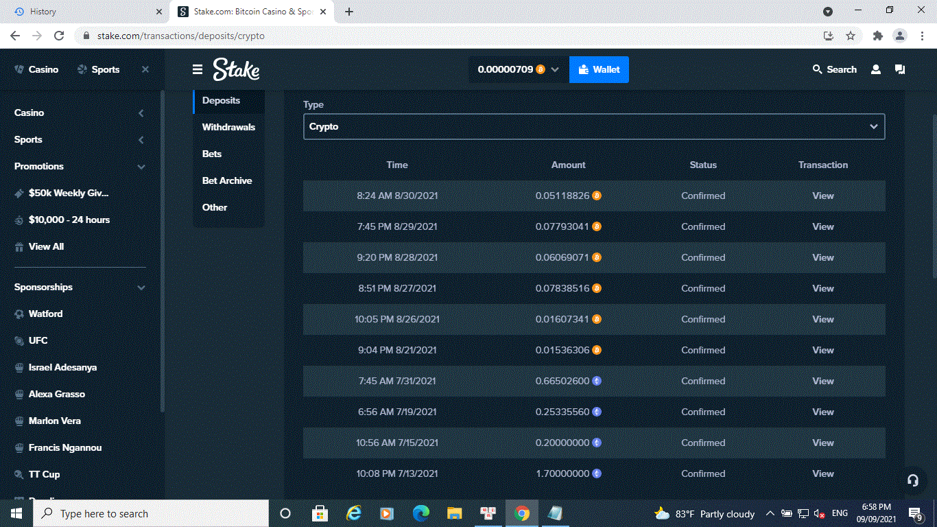Open the user profile icon
This screenshot has height=527, width=937.
click(x=876, y=69)
